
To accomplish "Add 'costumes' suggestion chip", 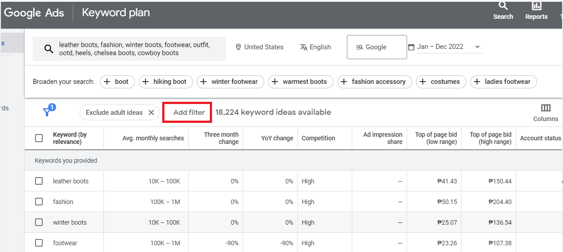I will click(441, 82).
